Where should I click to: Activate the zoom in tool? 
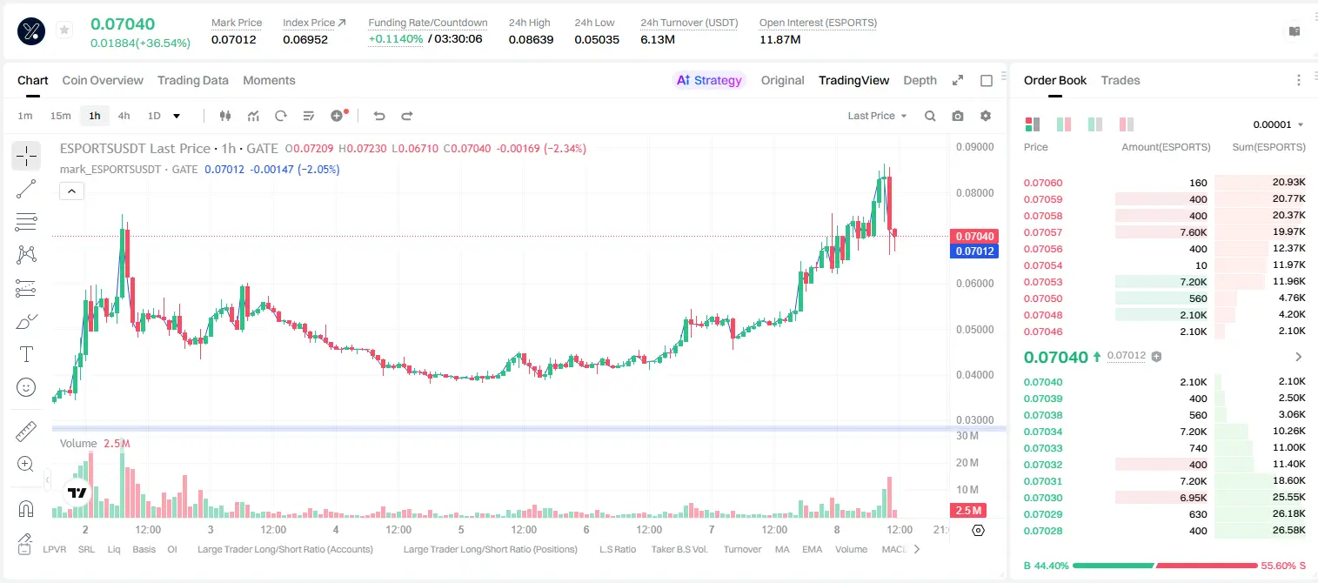pos(26,465)
